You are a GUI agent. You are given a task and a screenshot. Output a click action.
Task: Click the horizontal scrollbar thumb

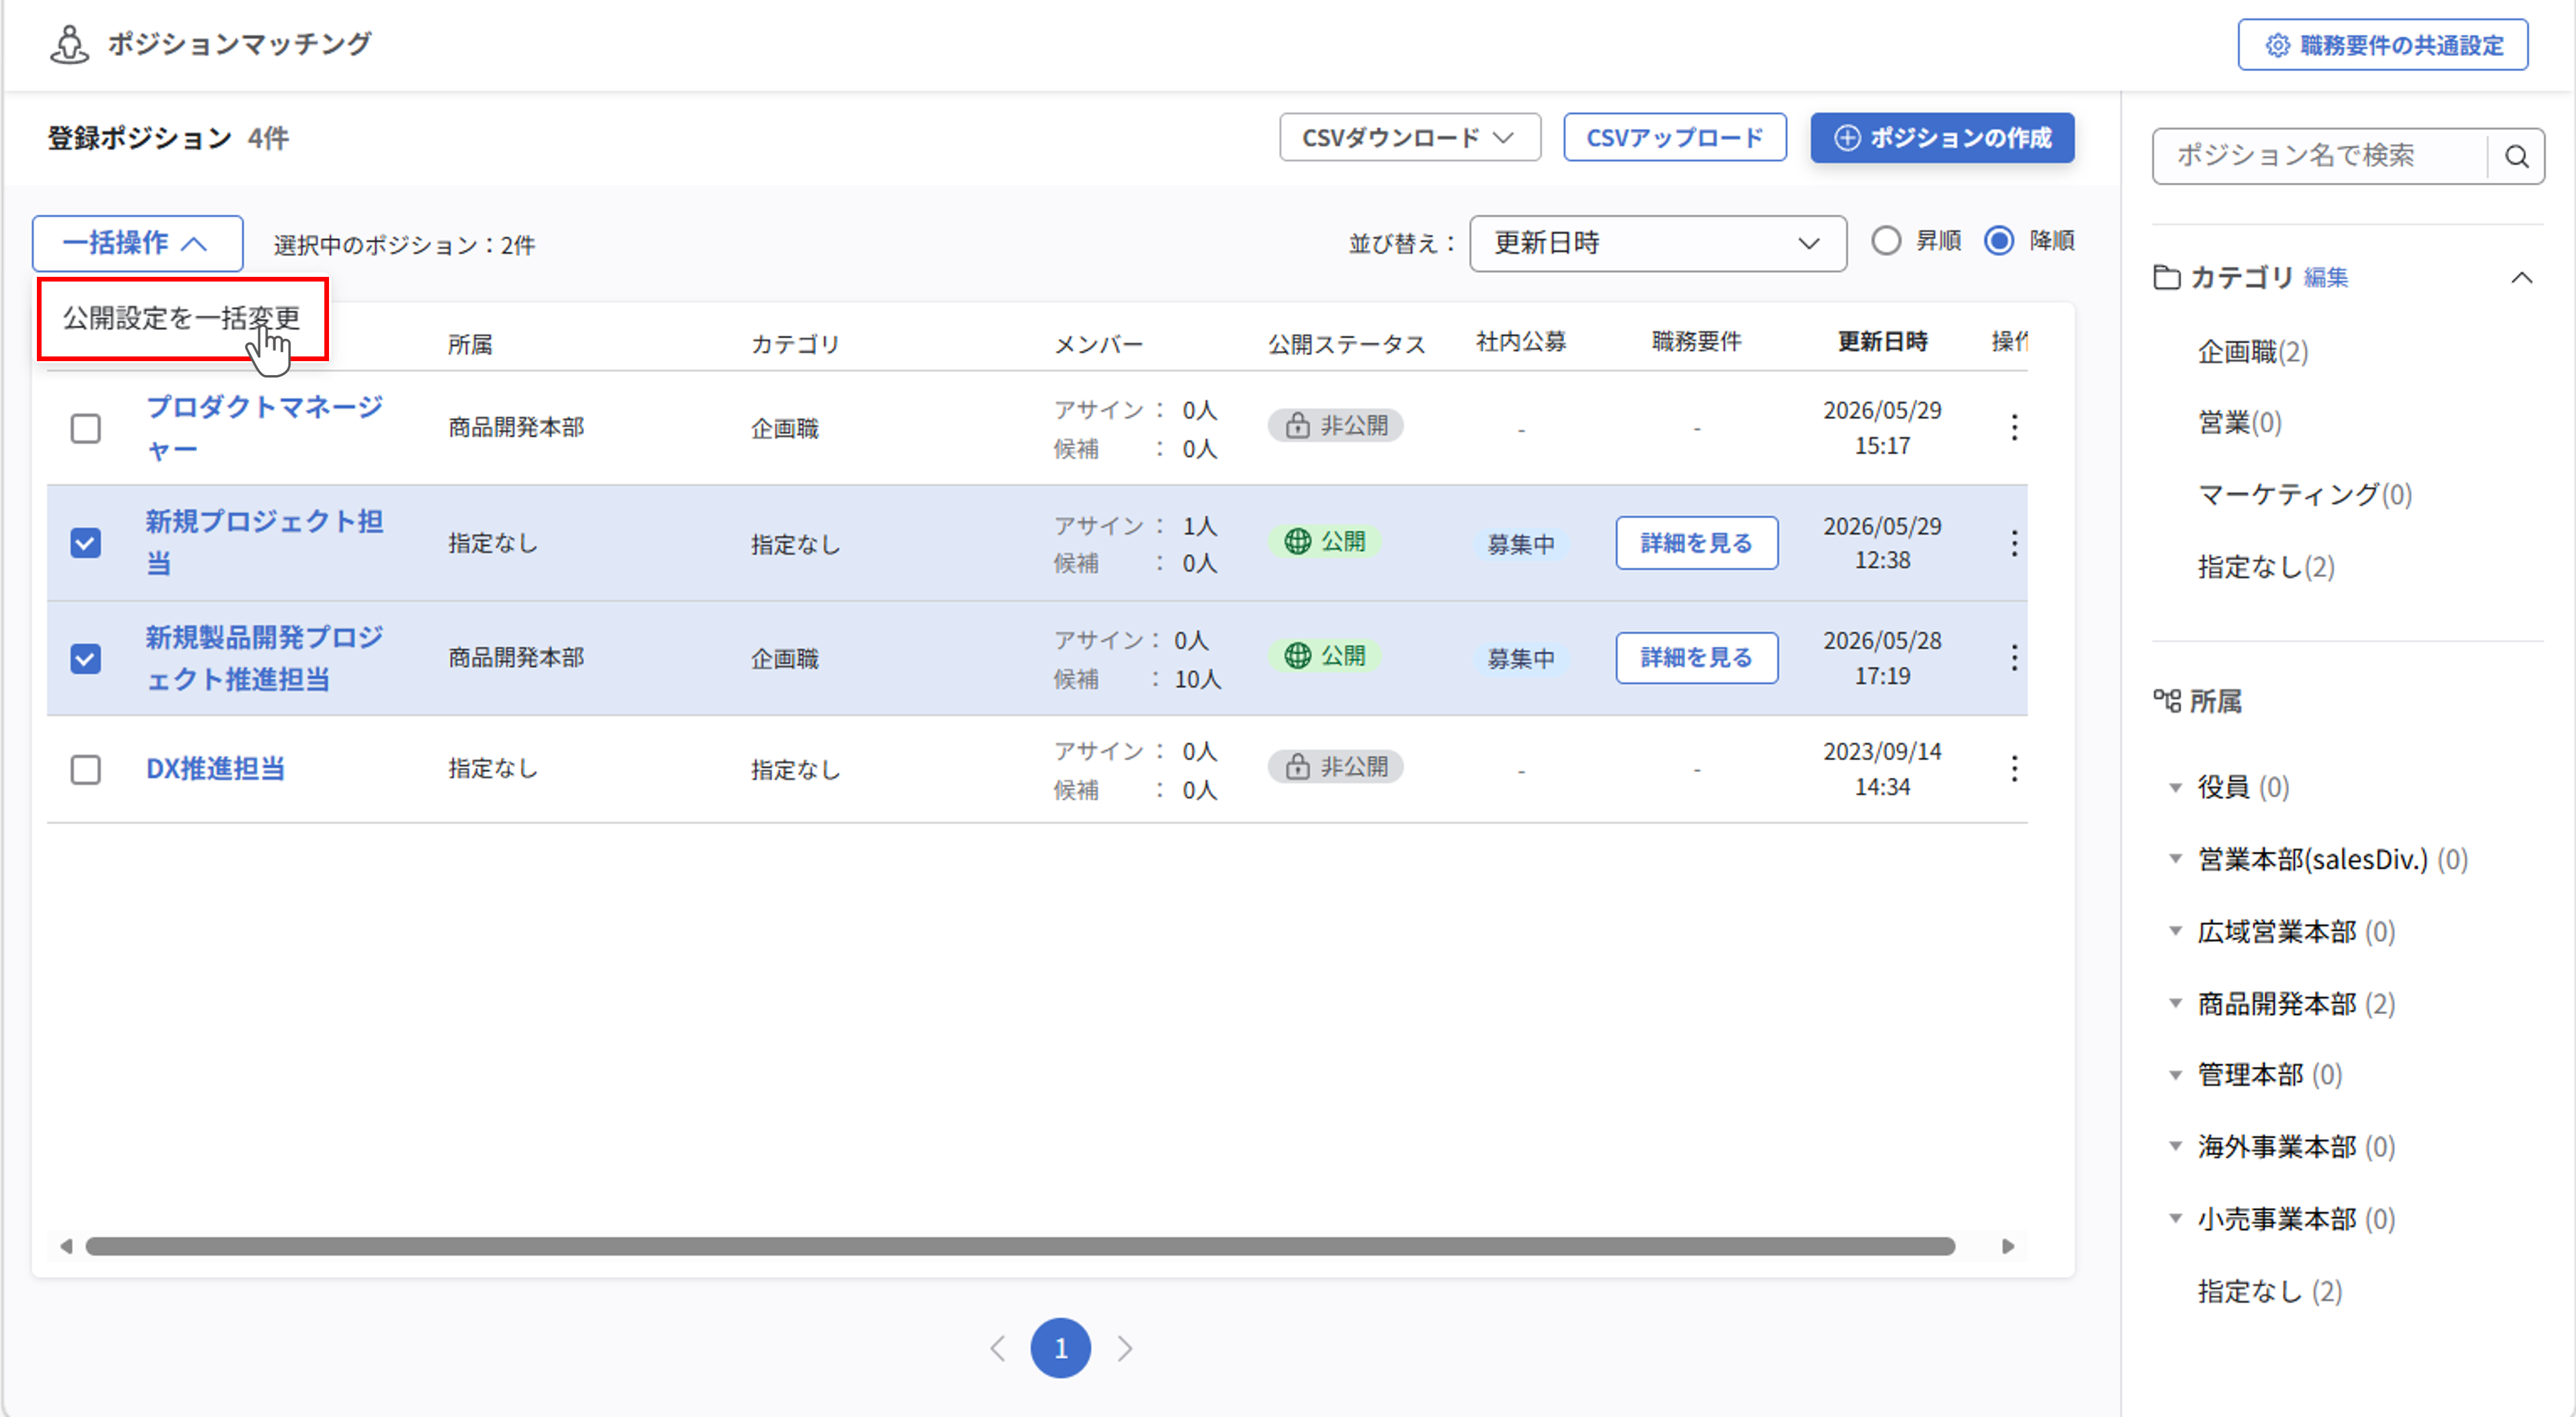[1020, 1246]
